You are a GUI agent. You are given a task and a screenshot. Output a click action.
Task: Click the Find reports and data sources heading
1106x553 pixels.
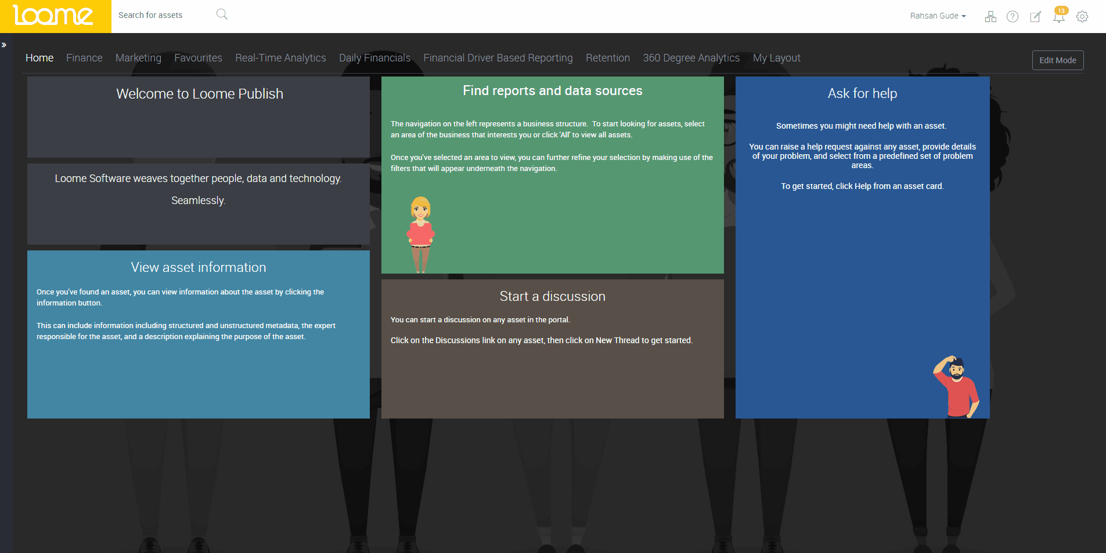click(553, 91)
